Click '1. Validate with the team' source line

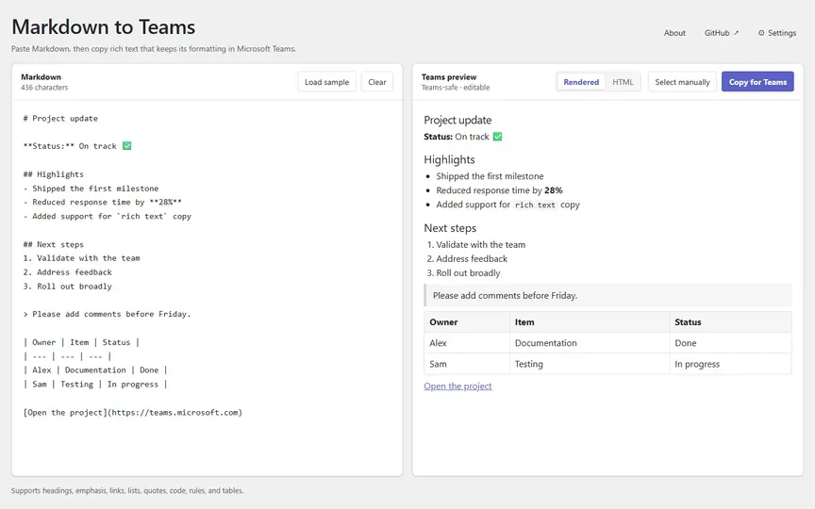coord(81,258)
